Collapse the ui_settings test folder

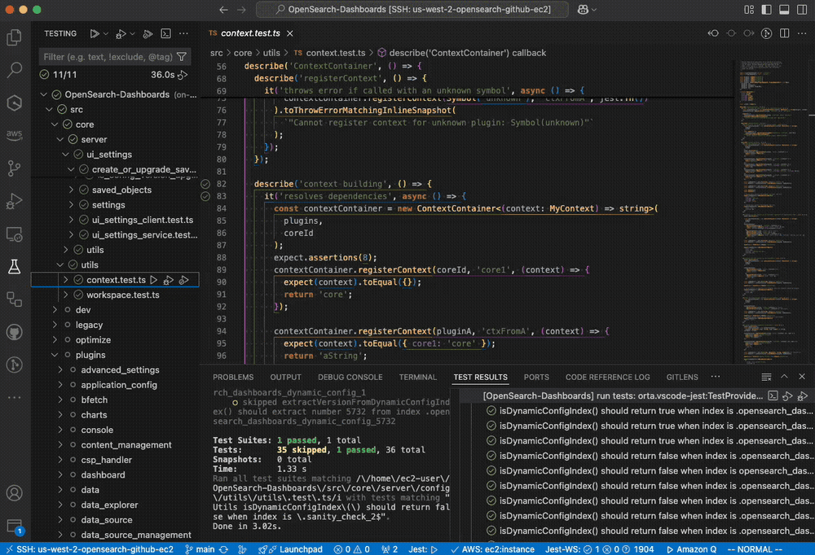(x=65, y=155)
